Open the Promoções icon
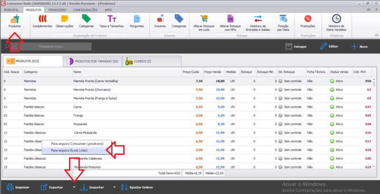 pyautogui.click(x=307, y=21)
